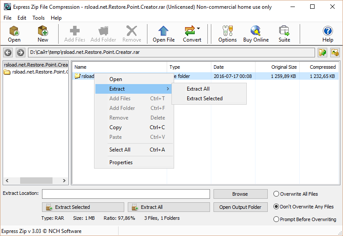
Task: Click the tree scrollbar right arrow
Action: click(x=64, y=180)
